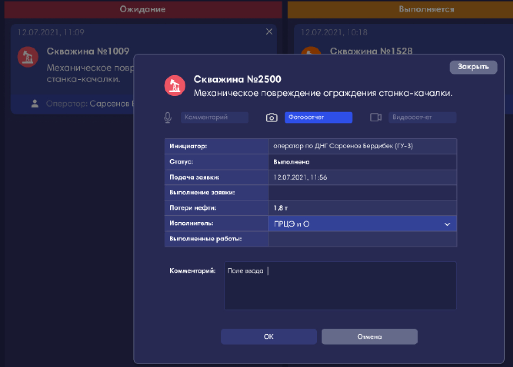The image size is (513, 367).
Task: Focus the Комментарий text input area
Action: tap(340, 286)
